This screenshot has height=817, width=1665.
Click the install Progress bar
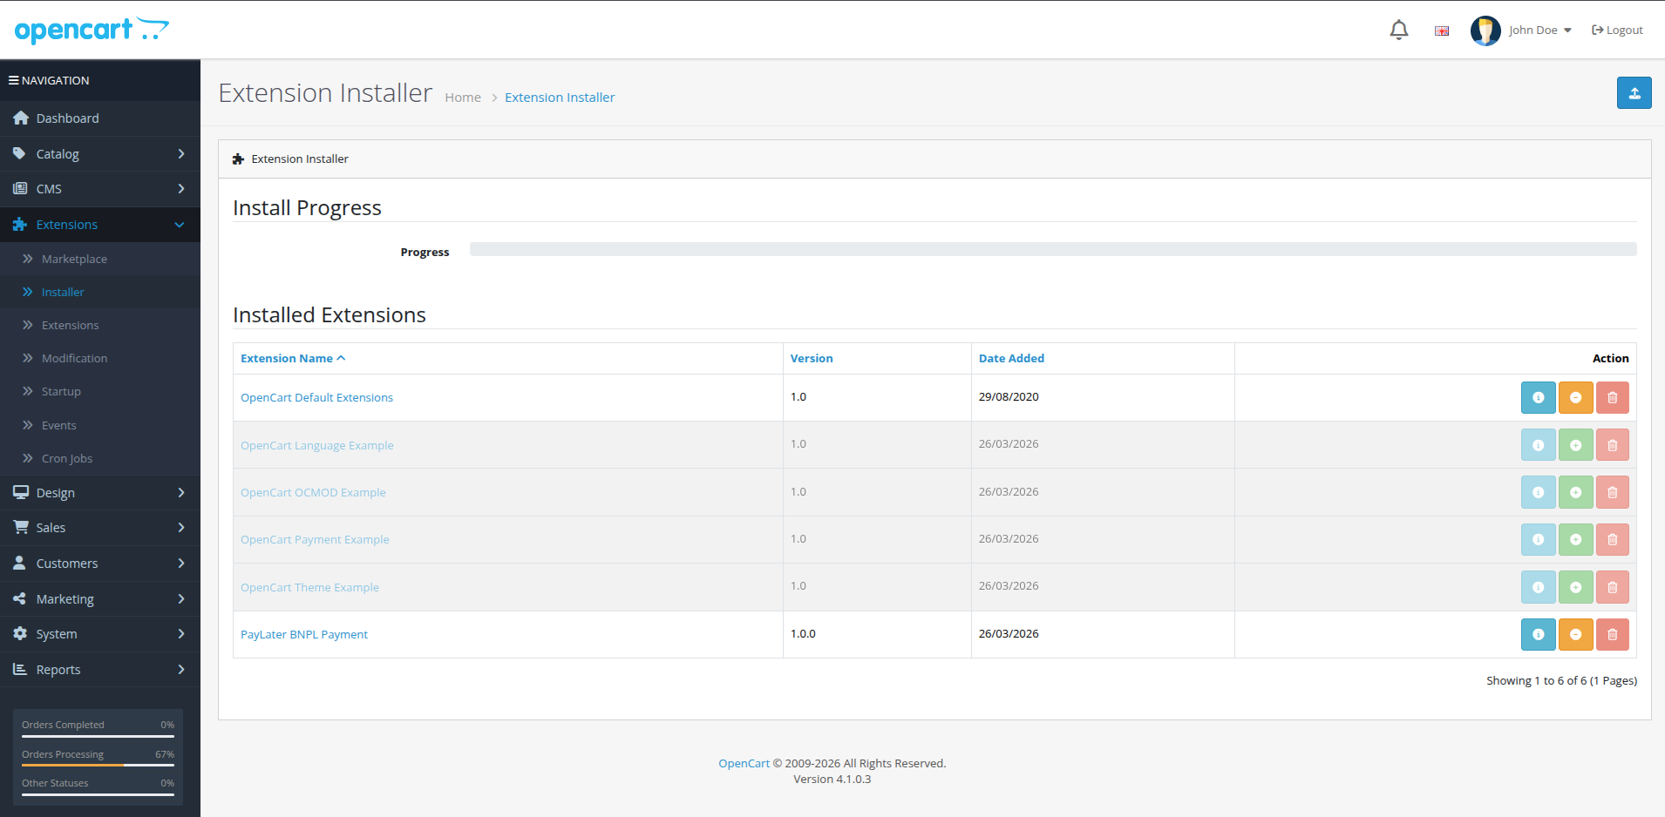click(x=1053, y=249)
